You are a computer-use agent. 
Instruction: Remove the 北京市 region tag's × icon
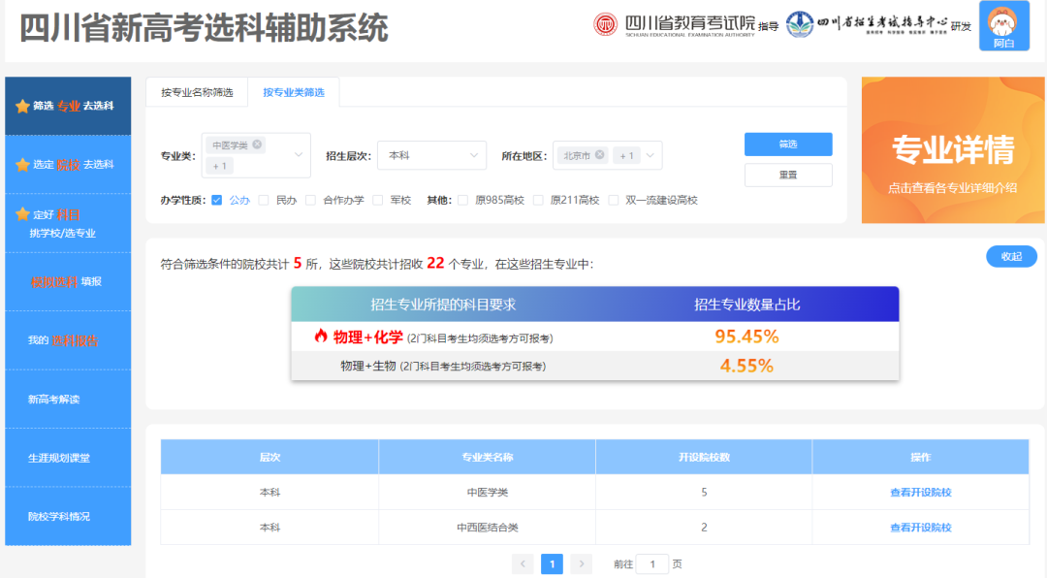pyautogui.click(x=599, y=155)
